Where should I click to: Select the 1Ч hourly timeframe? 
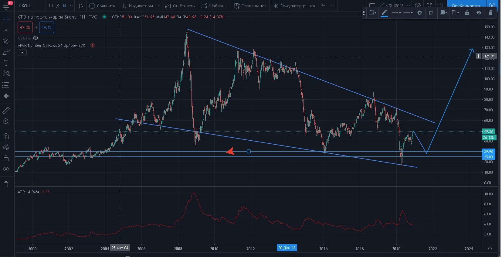pyautogui.click(x=51, y=6)
